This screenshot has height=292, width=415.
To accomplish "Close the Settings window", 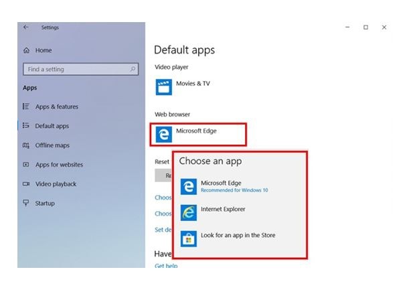I will click(x=384, y=27).
